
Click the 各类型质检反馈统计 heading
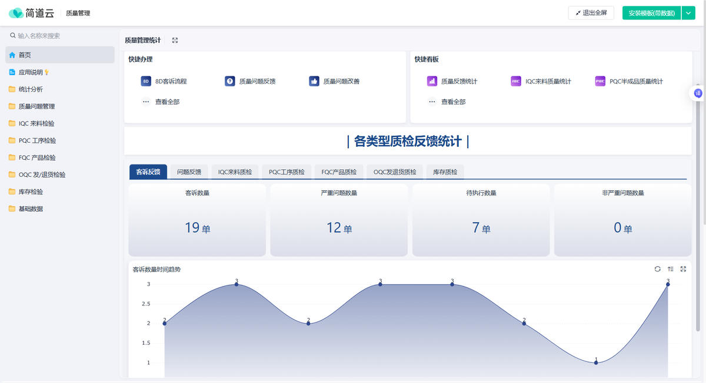(408, 141)
